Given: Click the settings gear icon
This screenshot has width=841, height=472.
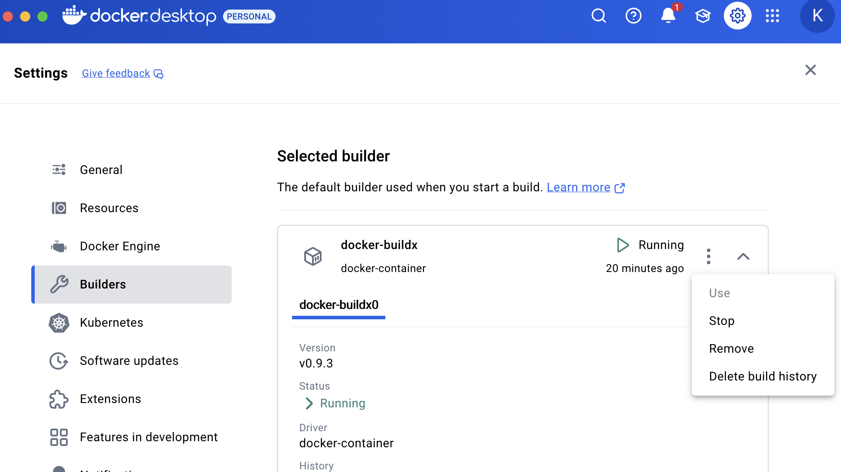Looking at the screenshot, I should 737,16.
